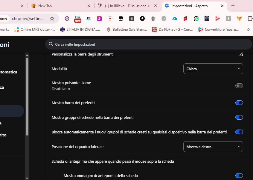Click the search magnifier in settings search box
253x180 pixels.
51,44
